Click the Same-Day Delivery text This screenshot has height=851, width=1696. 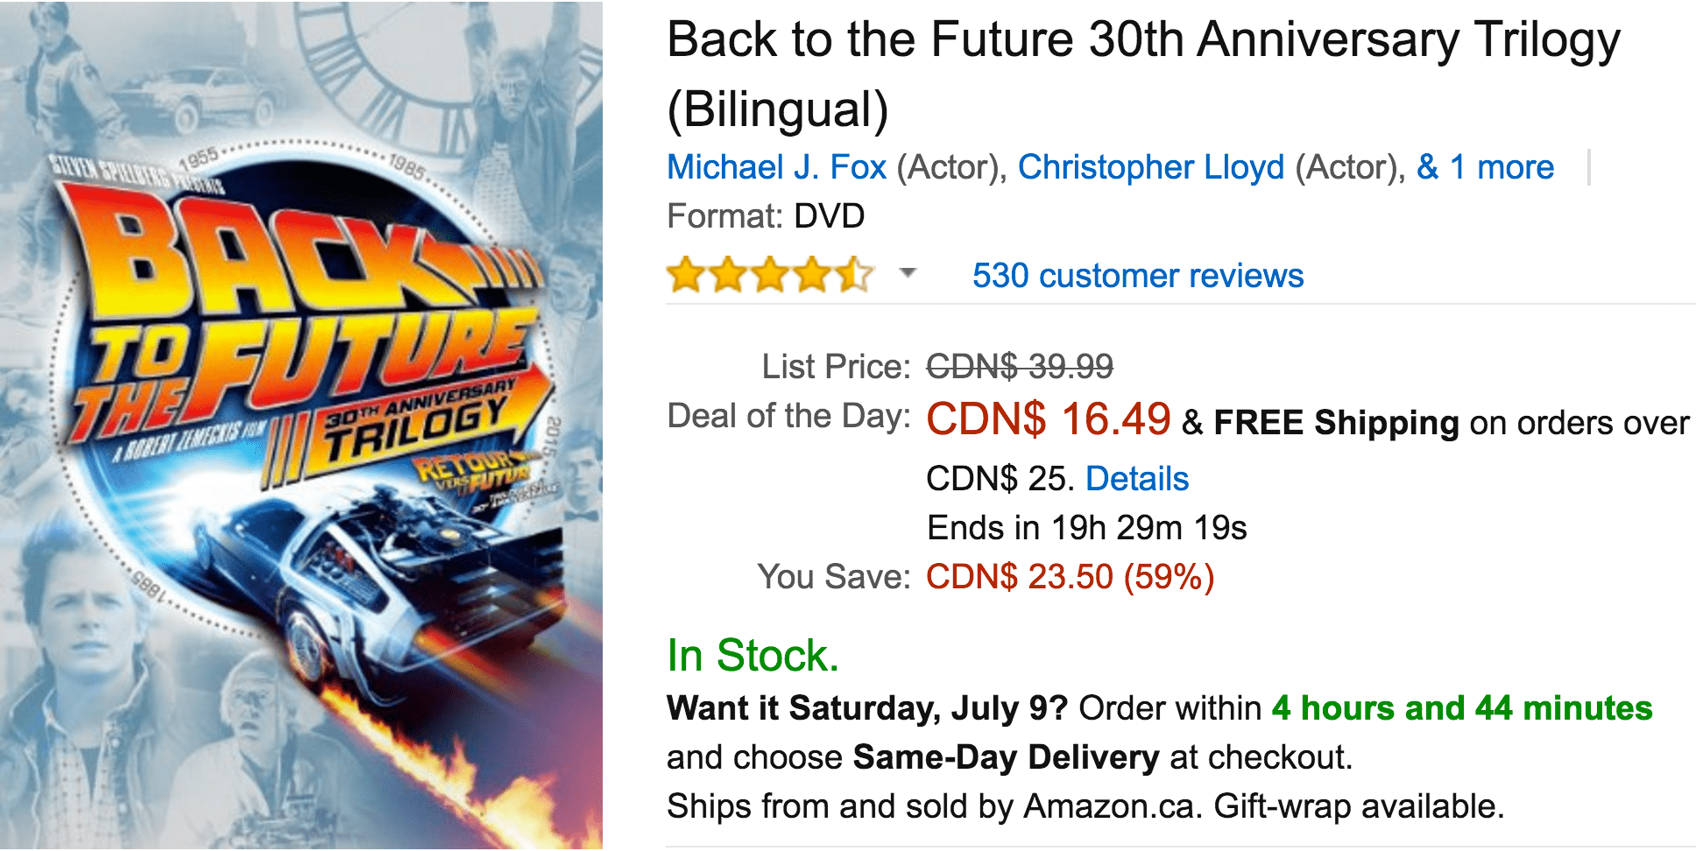(x=1007, y=756)
